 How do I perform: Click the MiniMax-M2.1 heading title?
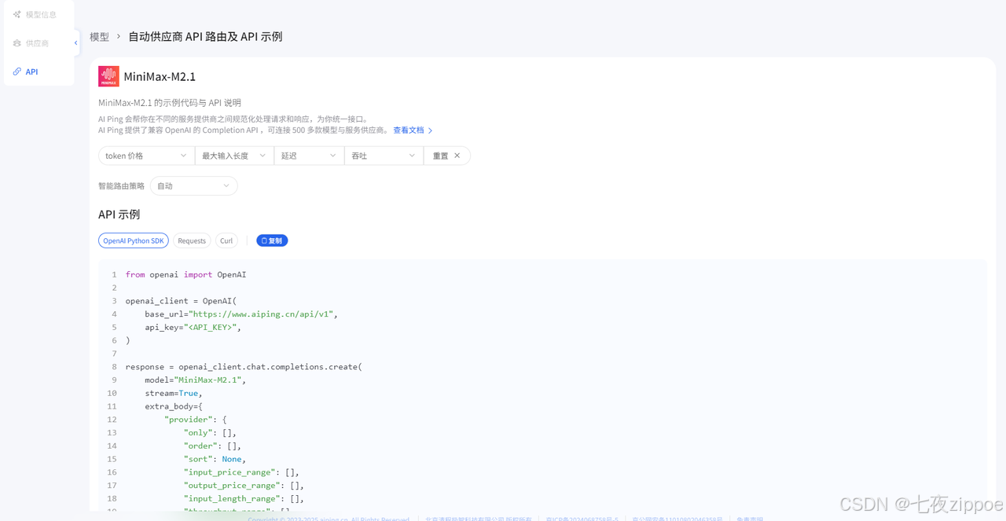coord(160,76)
